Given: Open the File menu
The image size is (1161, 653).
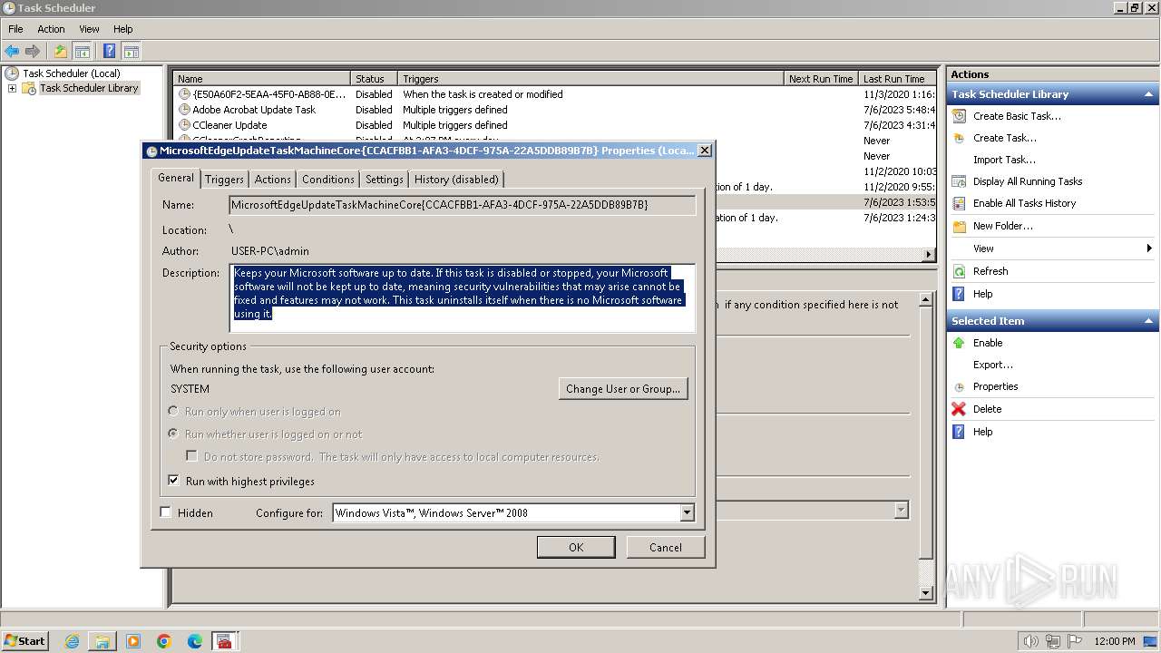Looking at the screenshot, I should click(x=15, y=29).
